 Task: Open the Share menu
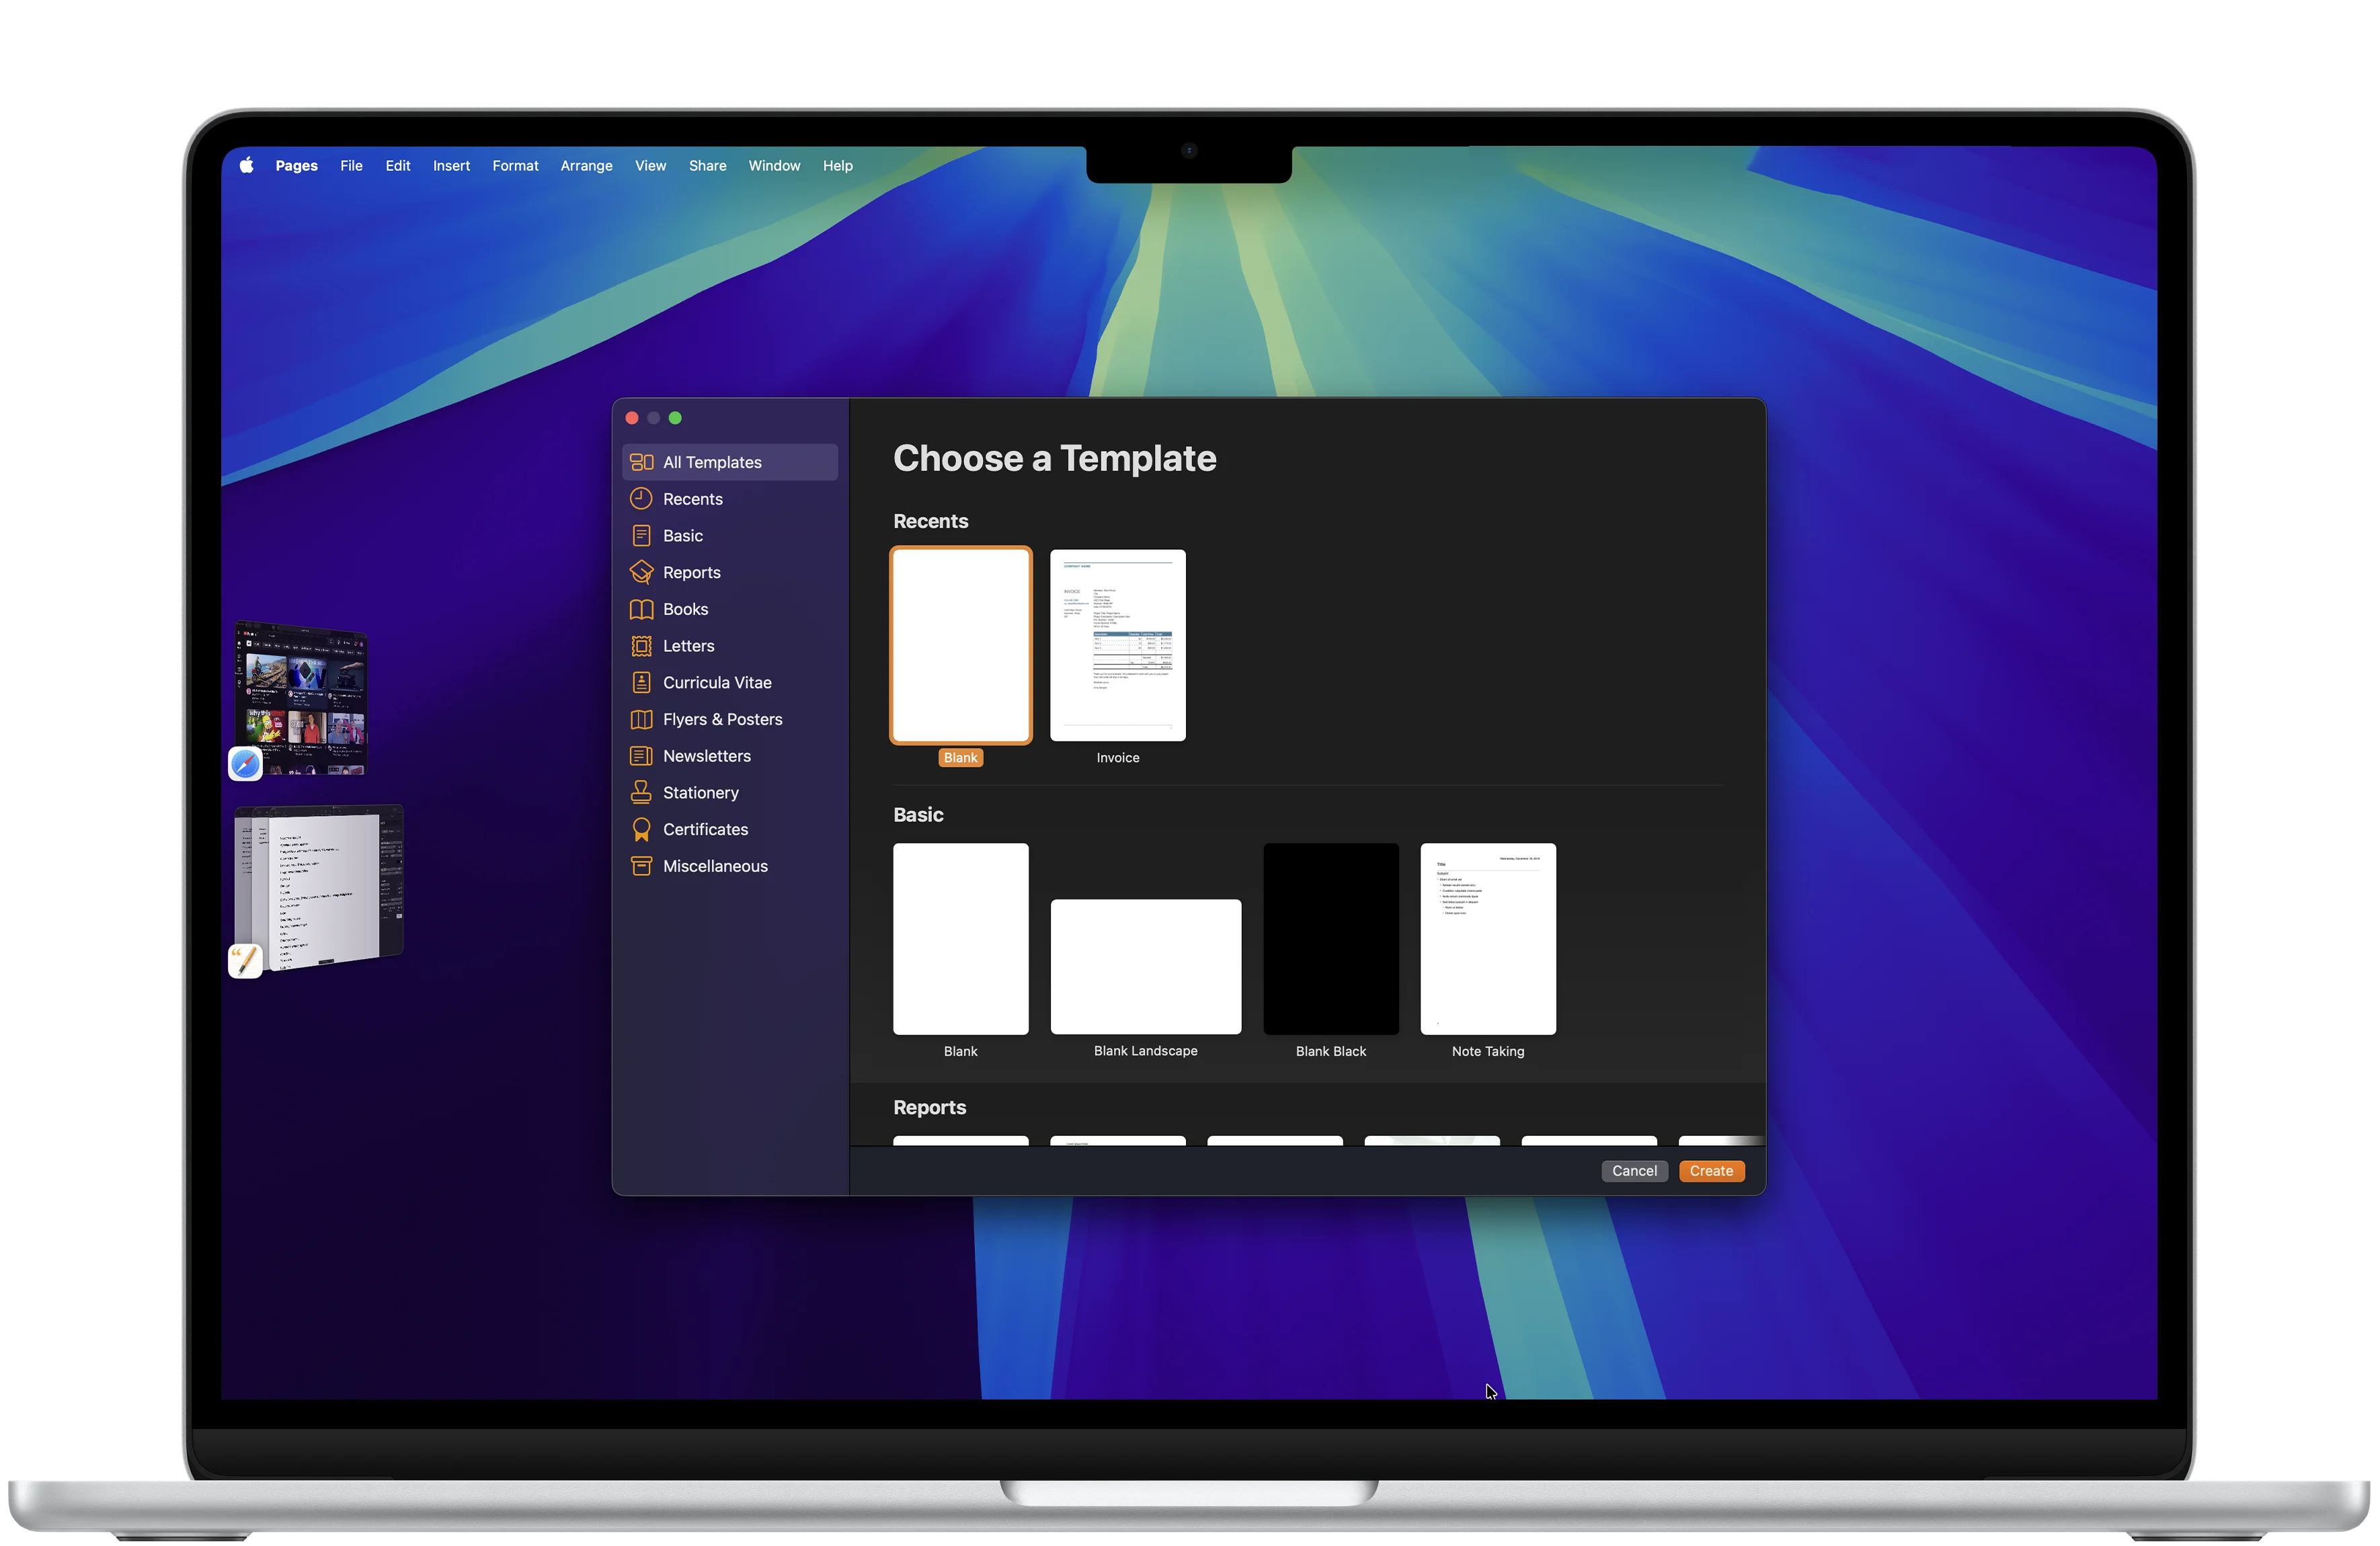point(707,165)
